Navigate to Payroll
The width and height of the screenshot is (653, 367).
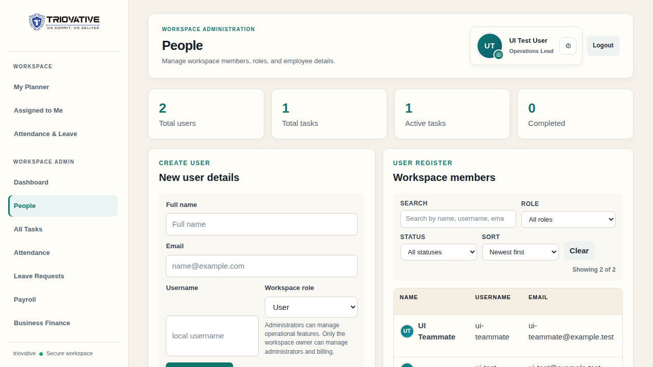(x=63, y=300)
